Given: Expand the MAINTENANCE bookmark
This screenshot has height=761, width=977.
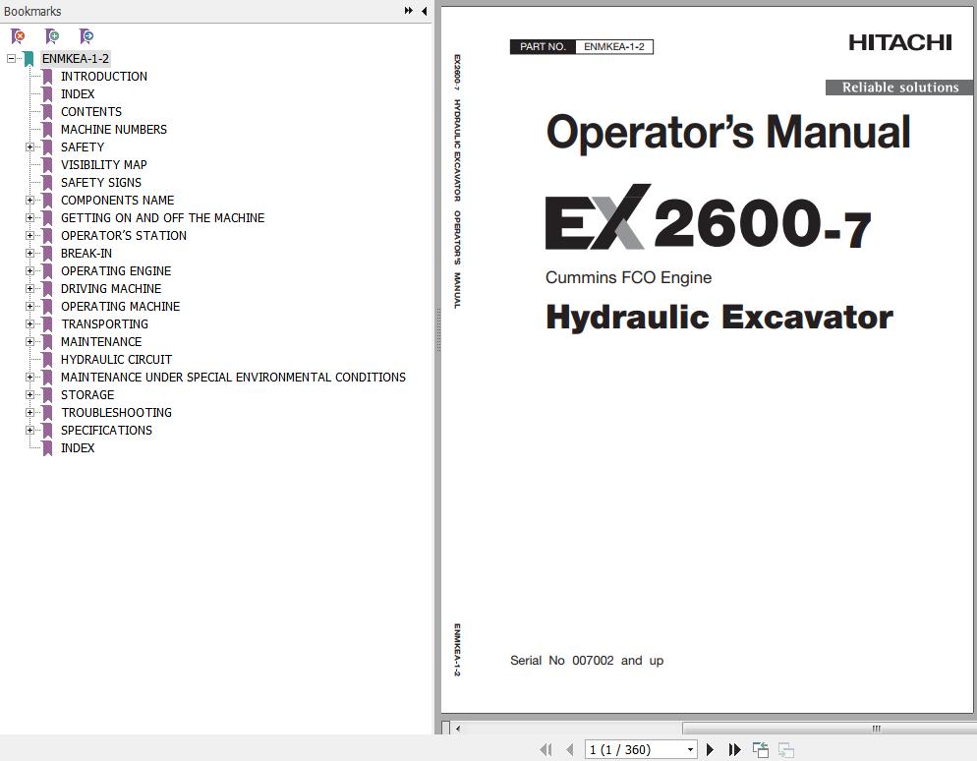Looking at the screenshot, I should pos(29,341).
